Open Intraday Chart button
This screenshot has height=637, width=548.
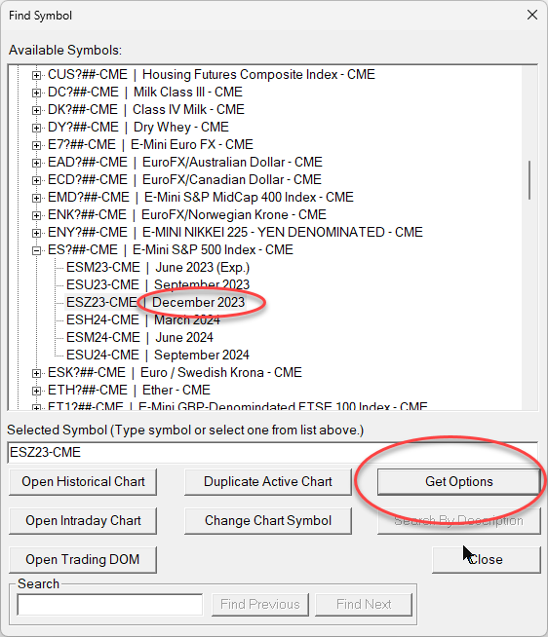coord(83,521)
